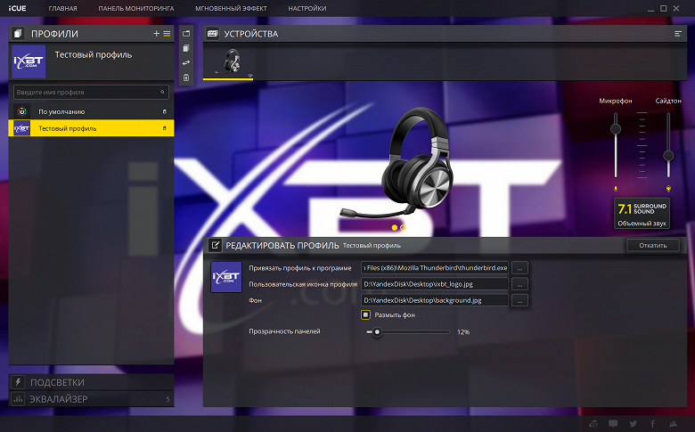Click the headset image in the center

397,164
